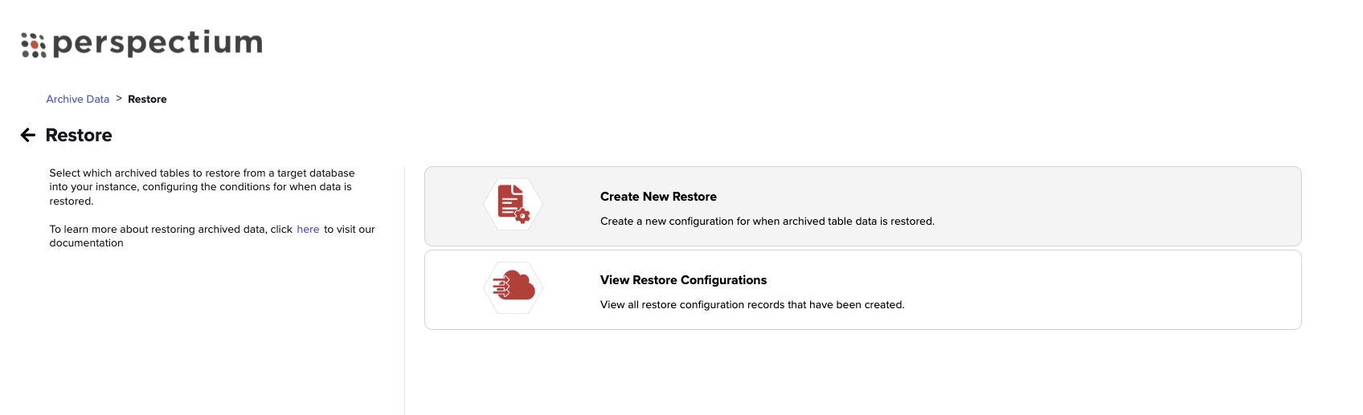Image resolution: width=1363 pixels, height=415 pixels.
Task: Click the vertical divider beside the description
Action: pos(404,291)
